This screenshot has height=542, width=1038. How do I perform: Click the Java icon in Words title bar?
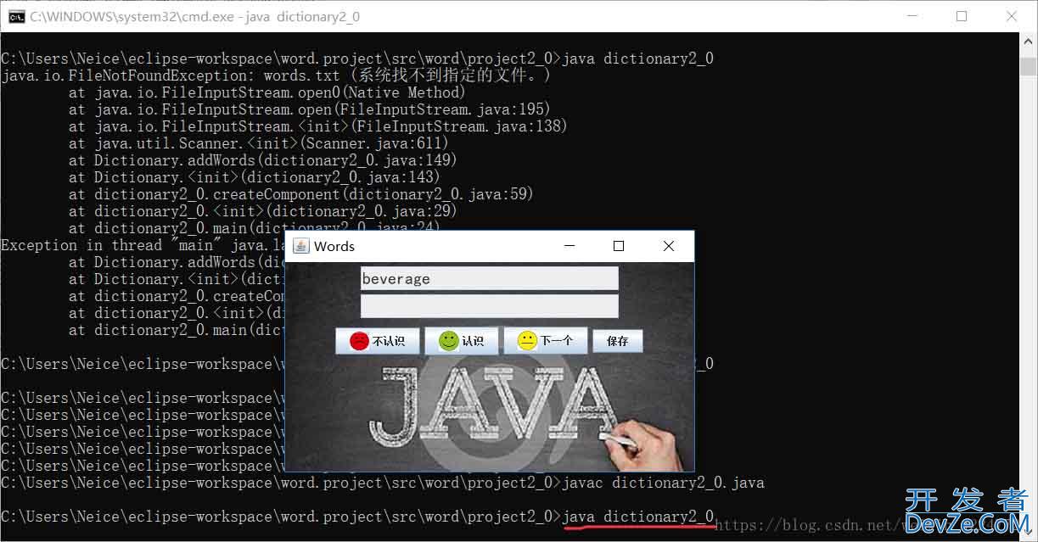pyautogui.click(x=300, y=246)
